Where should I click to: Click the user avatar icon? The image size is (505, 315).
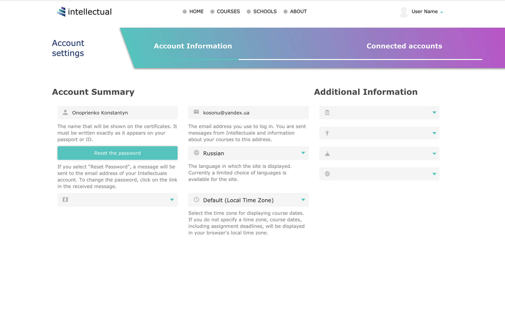pos(404,12)
